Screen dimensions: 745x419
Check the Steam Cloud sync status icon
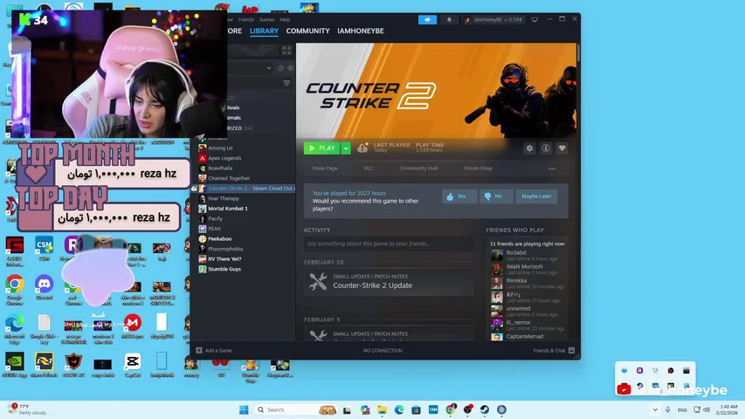click(x=362, y=148)
